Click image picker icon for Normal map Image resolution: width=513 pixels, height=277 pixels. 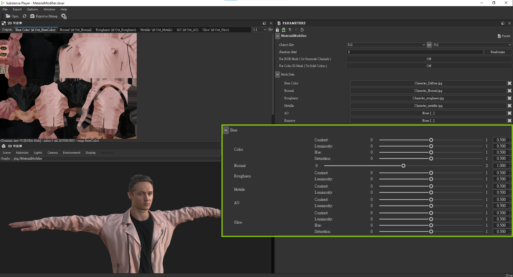510,91
